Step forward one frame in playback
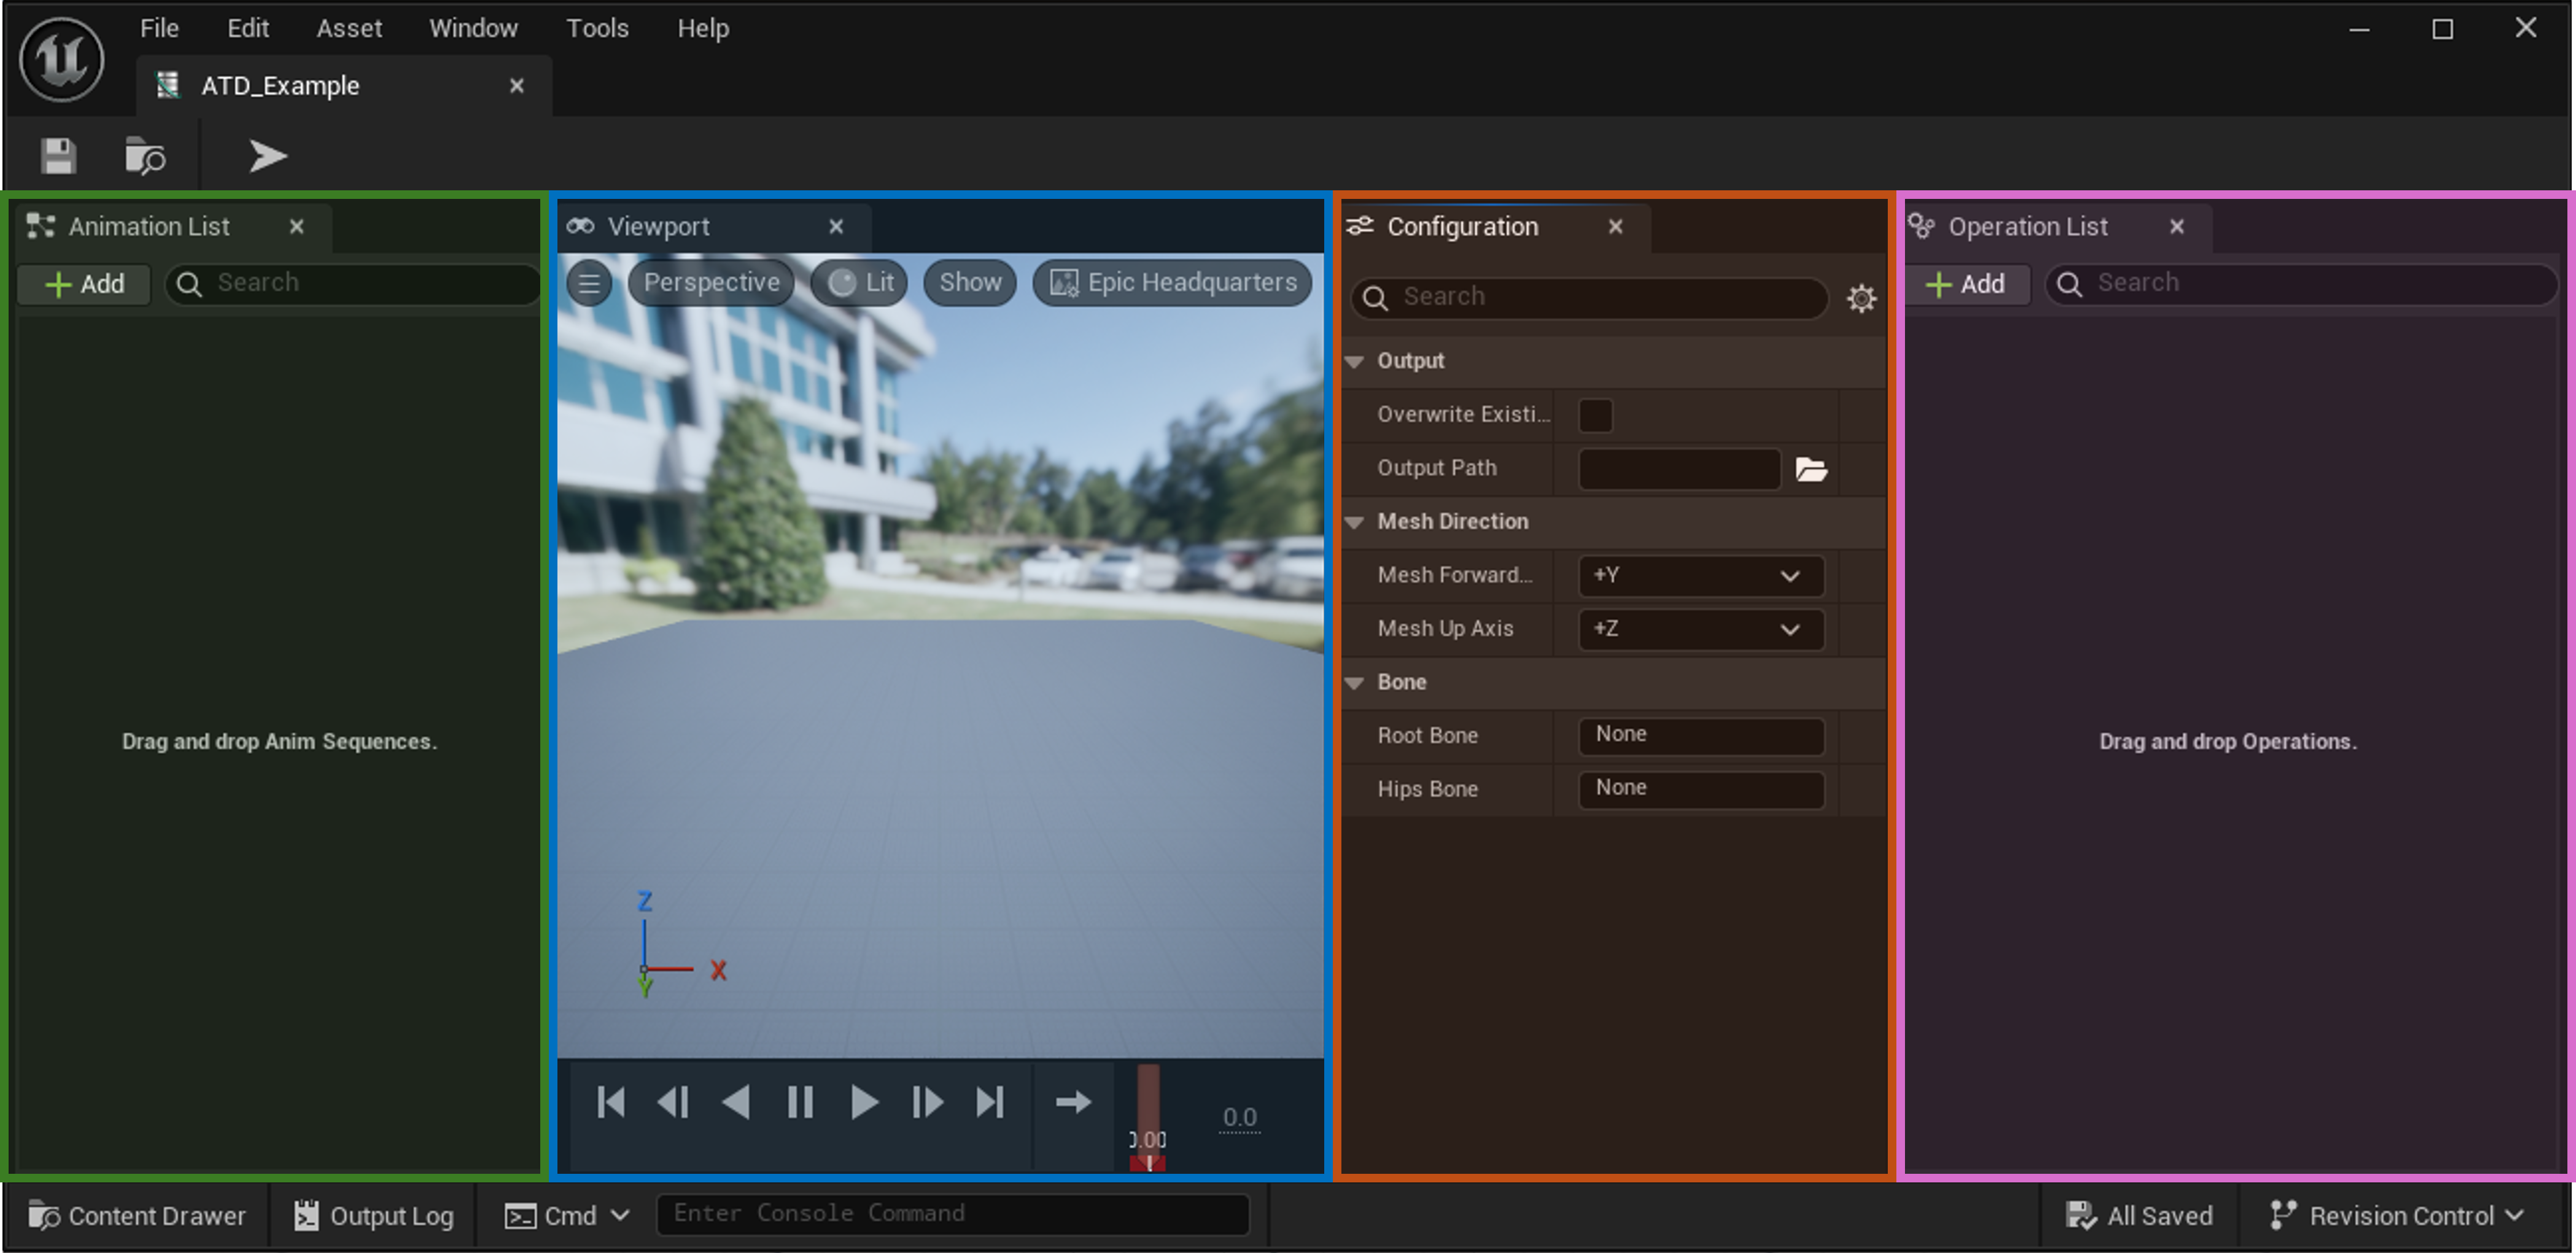 (926, 1102)
